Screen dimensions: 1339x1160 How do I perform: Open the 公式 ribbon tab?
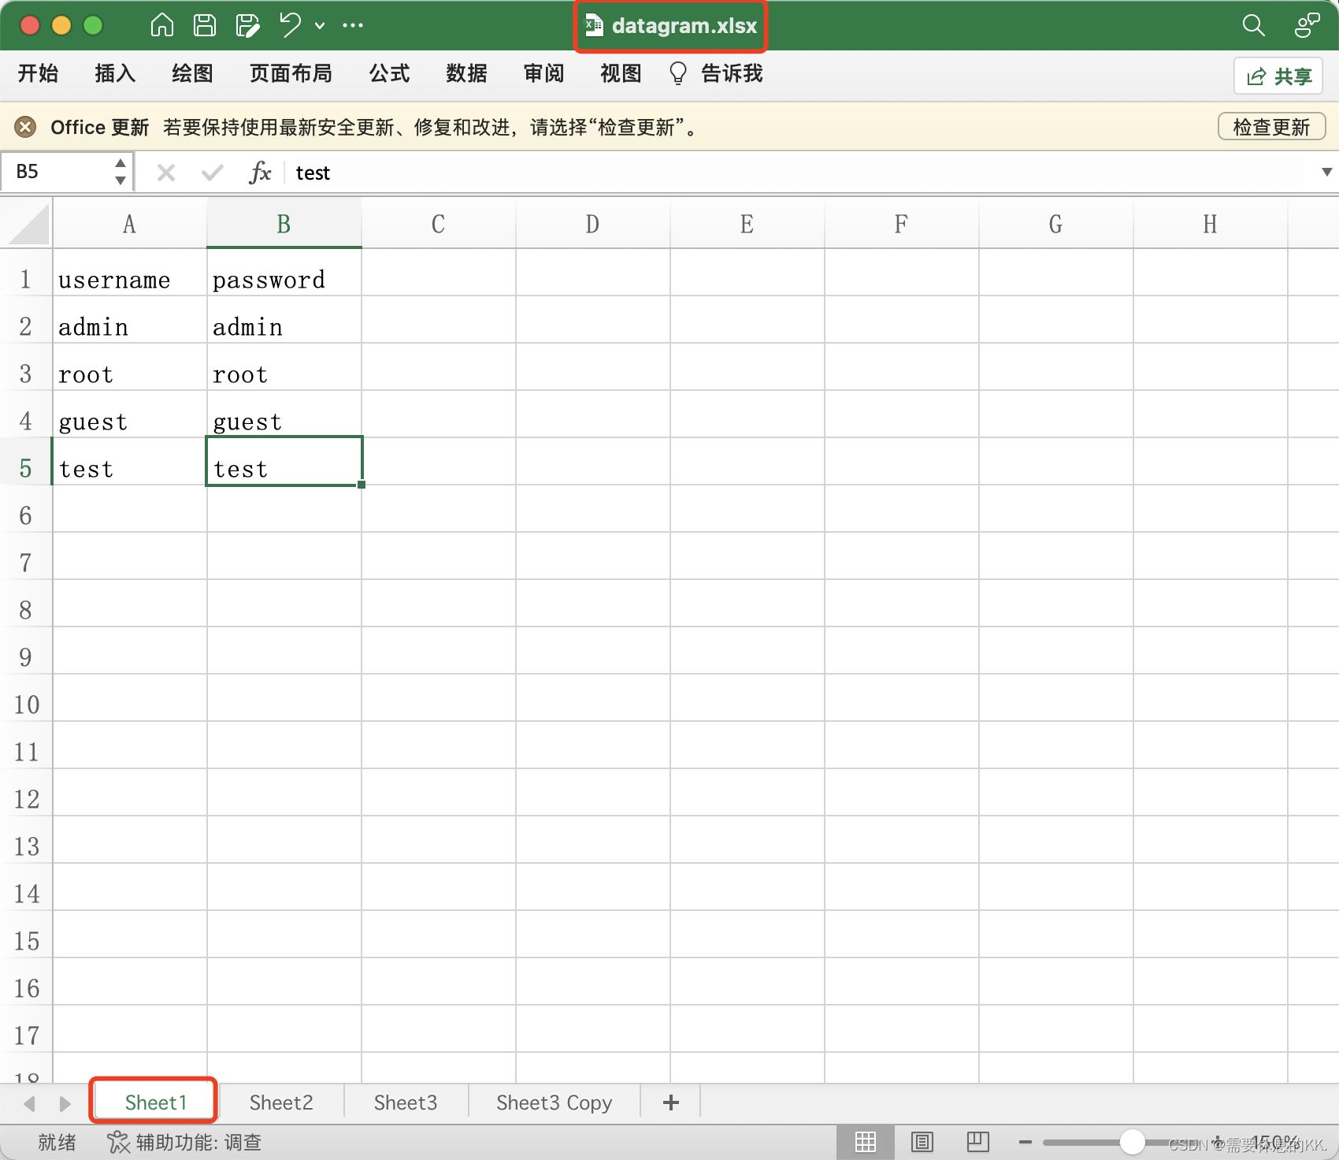point(389,73)
